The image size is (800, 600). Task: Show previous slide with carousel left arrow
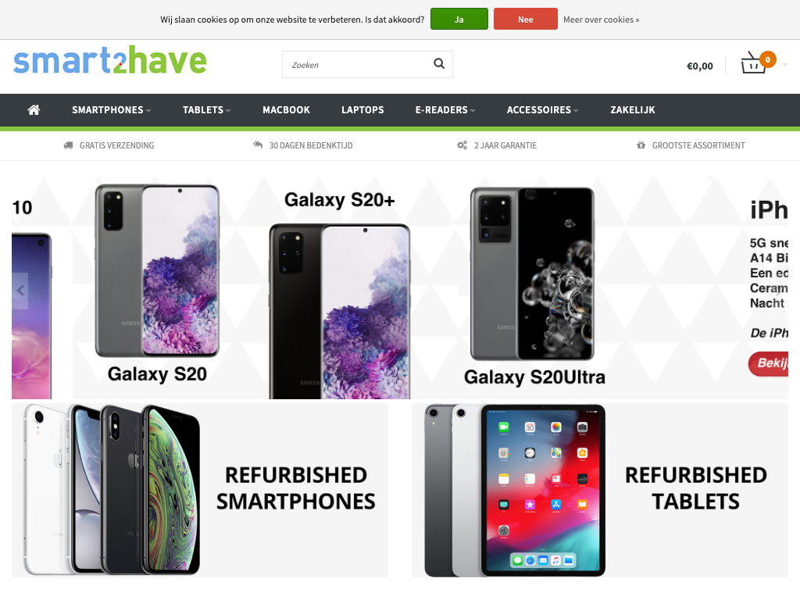pos(20,291)
